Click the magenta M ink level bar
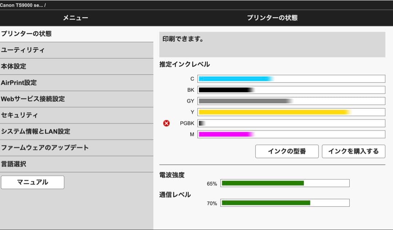Viewport: 393px width, 230px height. click(x=291, y=134)
